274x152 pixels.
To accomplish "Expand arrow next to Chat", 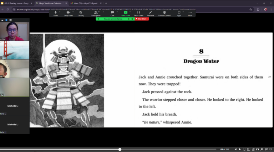I will [117, 12].
